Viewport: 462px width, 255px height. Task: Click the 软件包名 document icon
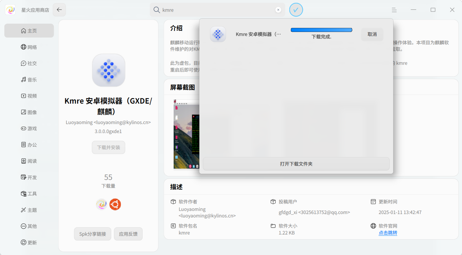(173, 226)
